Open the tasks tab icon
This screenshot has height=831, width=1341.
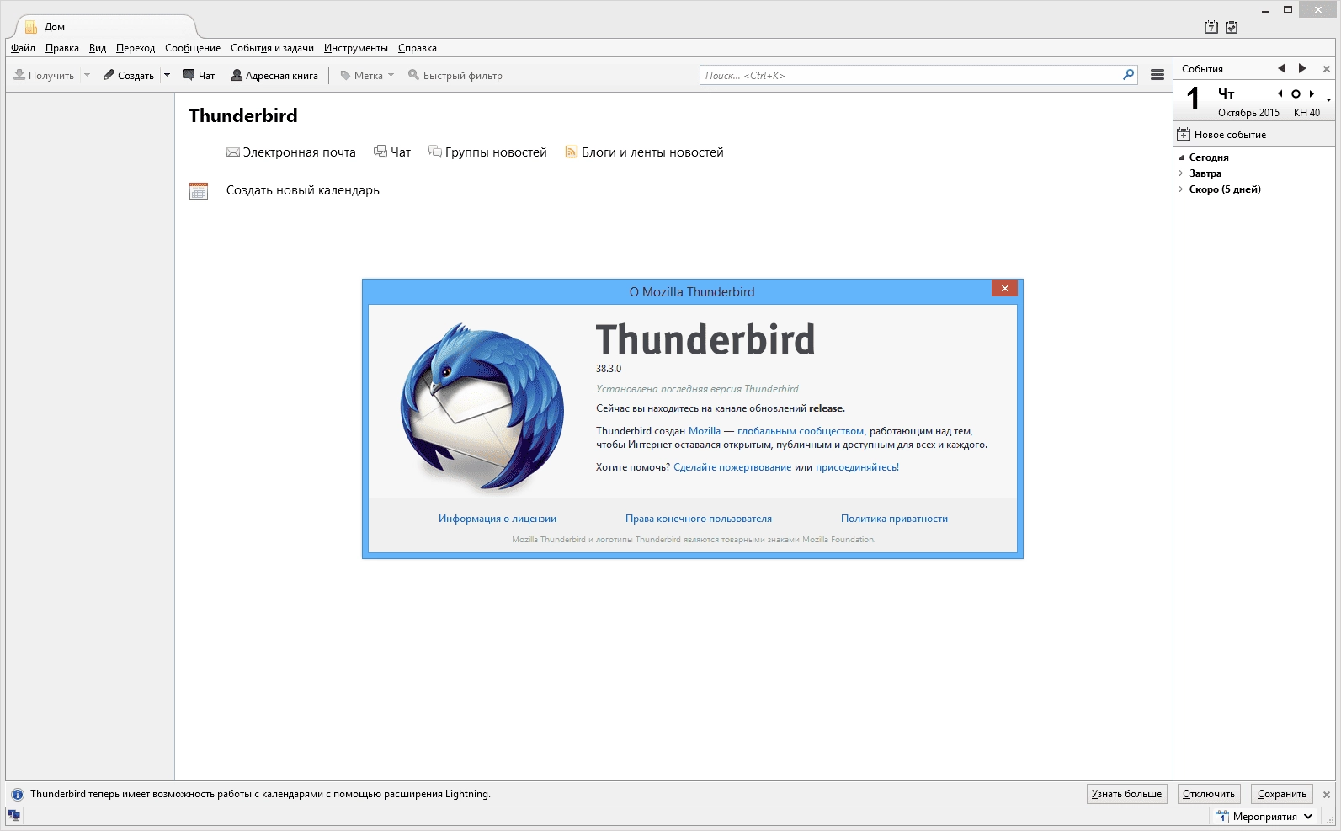click(x=1232, y=27)
